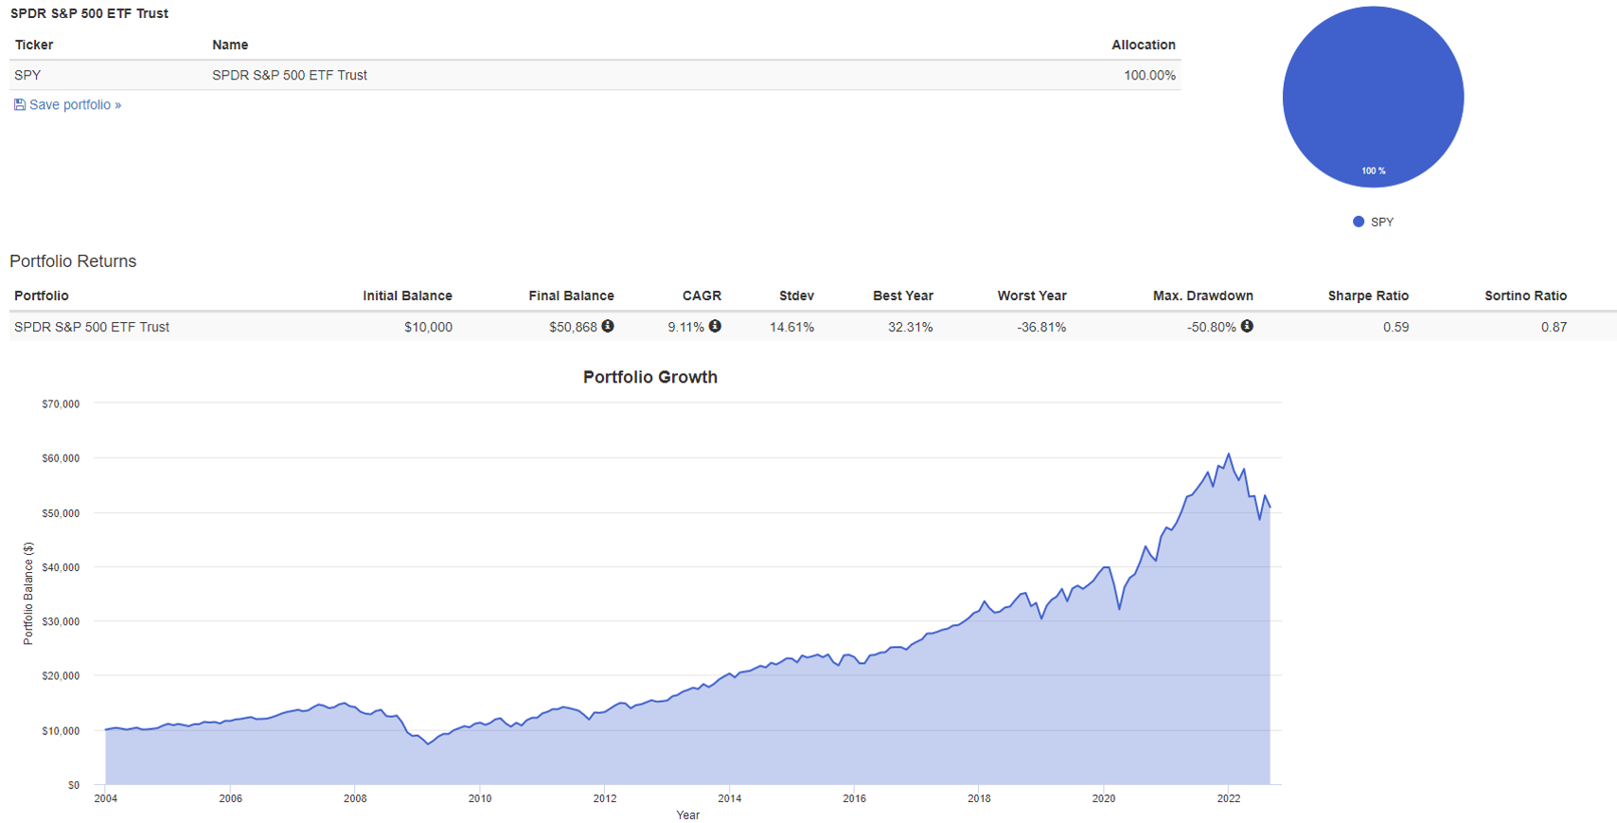Open the info icon next to Final Balance $50,868
Image resolution: width=1617 pixels, height=823 pixels.
[x=608, y=326]
